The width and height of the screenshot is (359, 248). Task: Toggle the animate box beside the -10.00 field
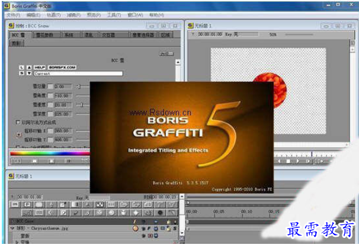pyautogui.click(x=50, y=96)
